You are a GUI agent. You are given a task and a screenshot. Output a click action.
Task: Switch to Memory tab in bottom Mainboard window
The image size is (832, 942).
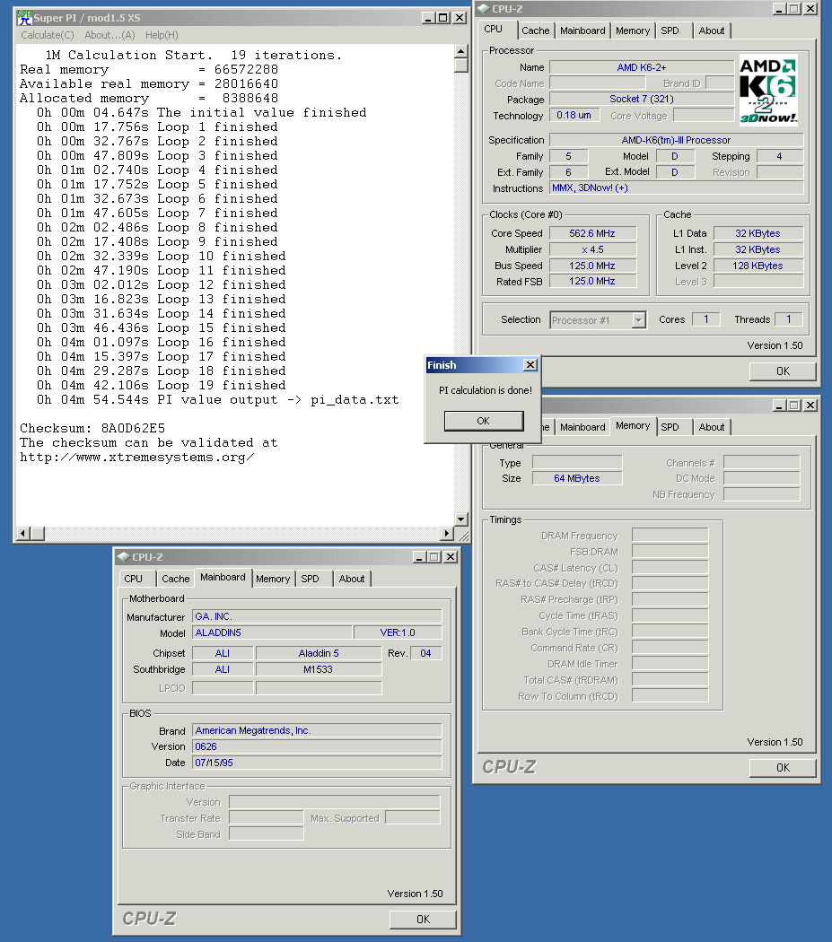273,579
